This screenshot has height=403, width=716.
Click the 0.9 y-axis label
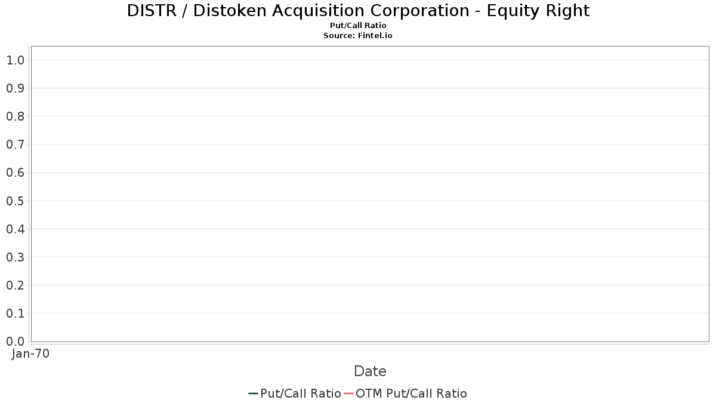(x=15, y=88)
